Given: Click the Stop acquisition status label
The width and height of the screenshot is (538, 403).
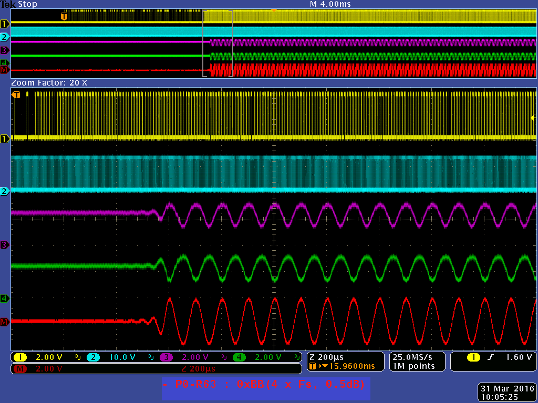Looking at the screenshot, I should tap(27, 4).
